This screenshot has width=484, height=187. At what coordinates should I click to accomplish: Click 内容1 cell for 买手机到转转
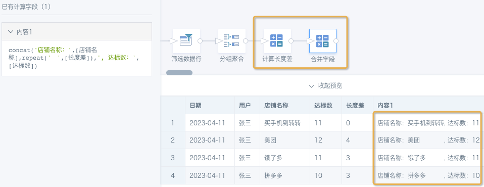coord(428,123)
